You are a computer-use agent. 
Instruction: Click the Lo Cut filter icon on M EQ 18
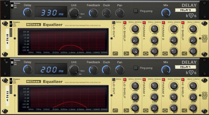(x=115, y=53)
